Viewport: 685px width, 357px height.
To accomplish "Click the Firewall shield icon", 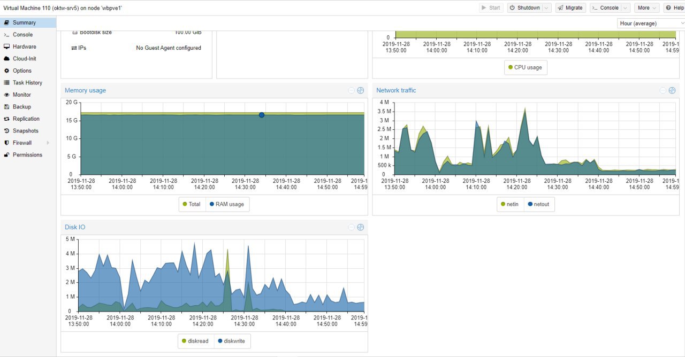I will click(7, 143).
